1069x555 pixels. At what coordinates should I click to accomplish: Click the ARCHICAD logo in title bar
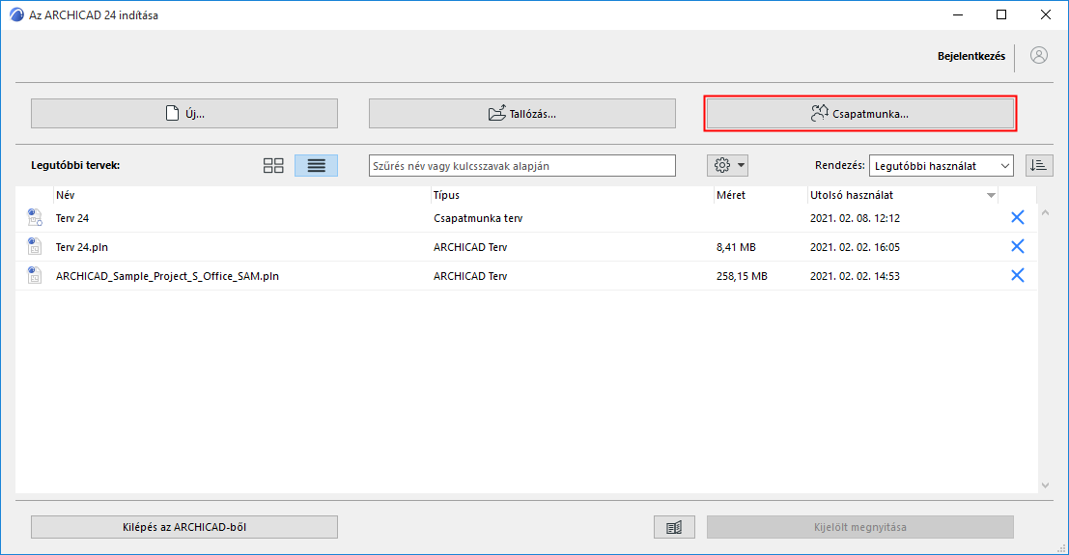coord(16,14)
